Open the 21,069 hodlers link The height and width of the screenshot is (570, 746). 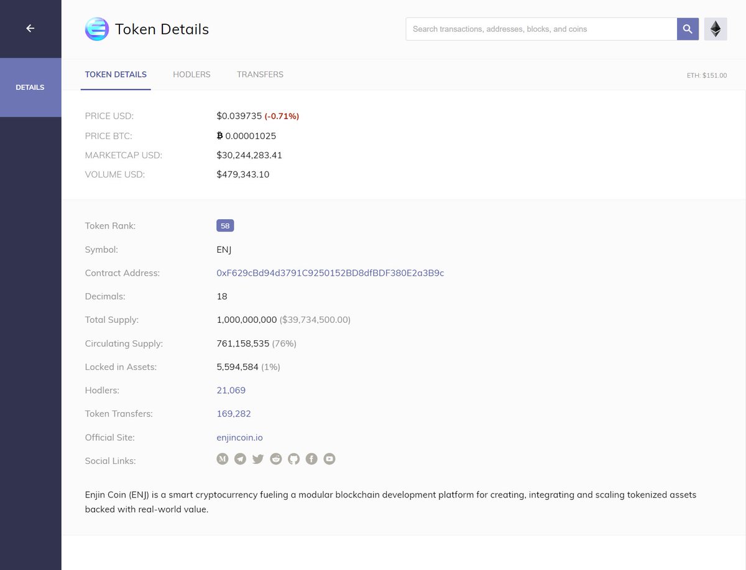pyautogui.click(x=231, y=391)
